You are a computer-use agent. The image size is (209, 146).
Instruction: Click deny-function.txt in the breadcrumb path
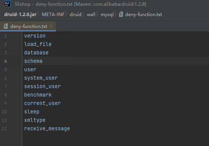pyautogui.click(x=144, y=15)
